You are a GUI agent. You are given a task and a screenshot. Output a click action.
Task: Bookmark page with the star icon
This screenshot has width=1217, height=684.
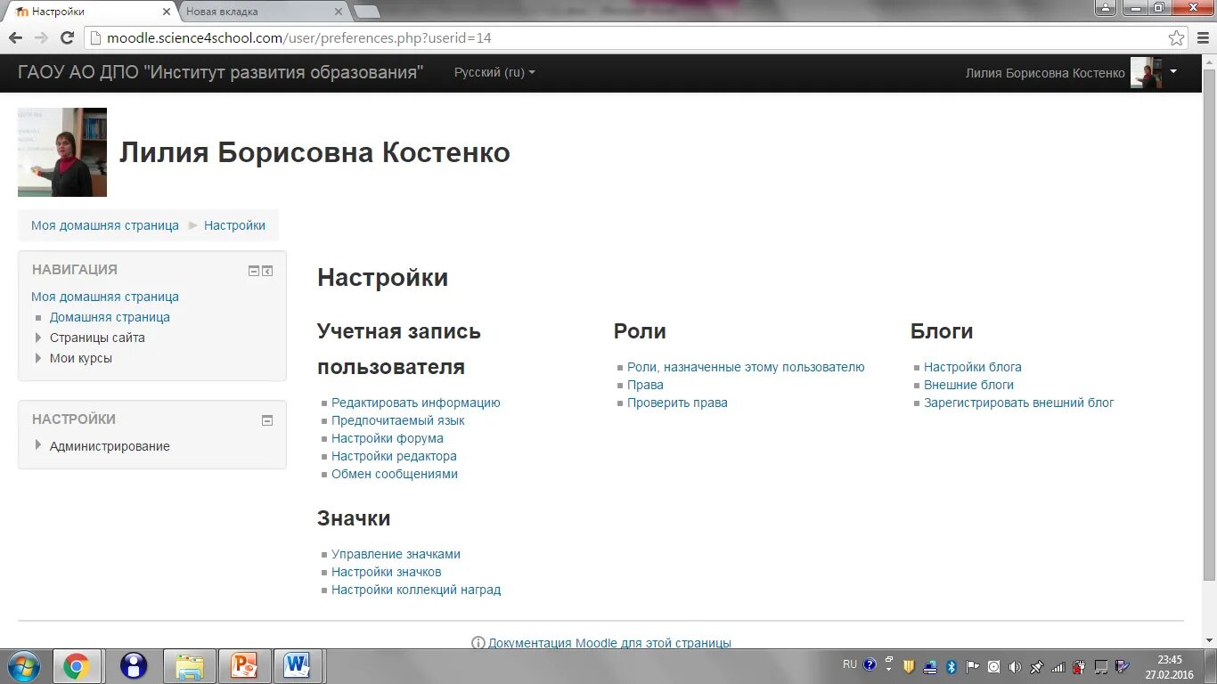click(1177, 38)
